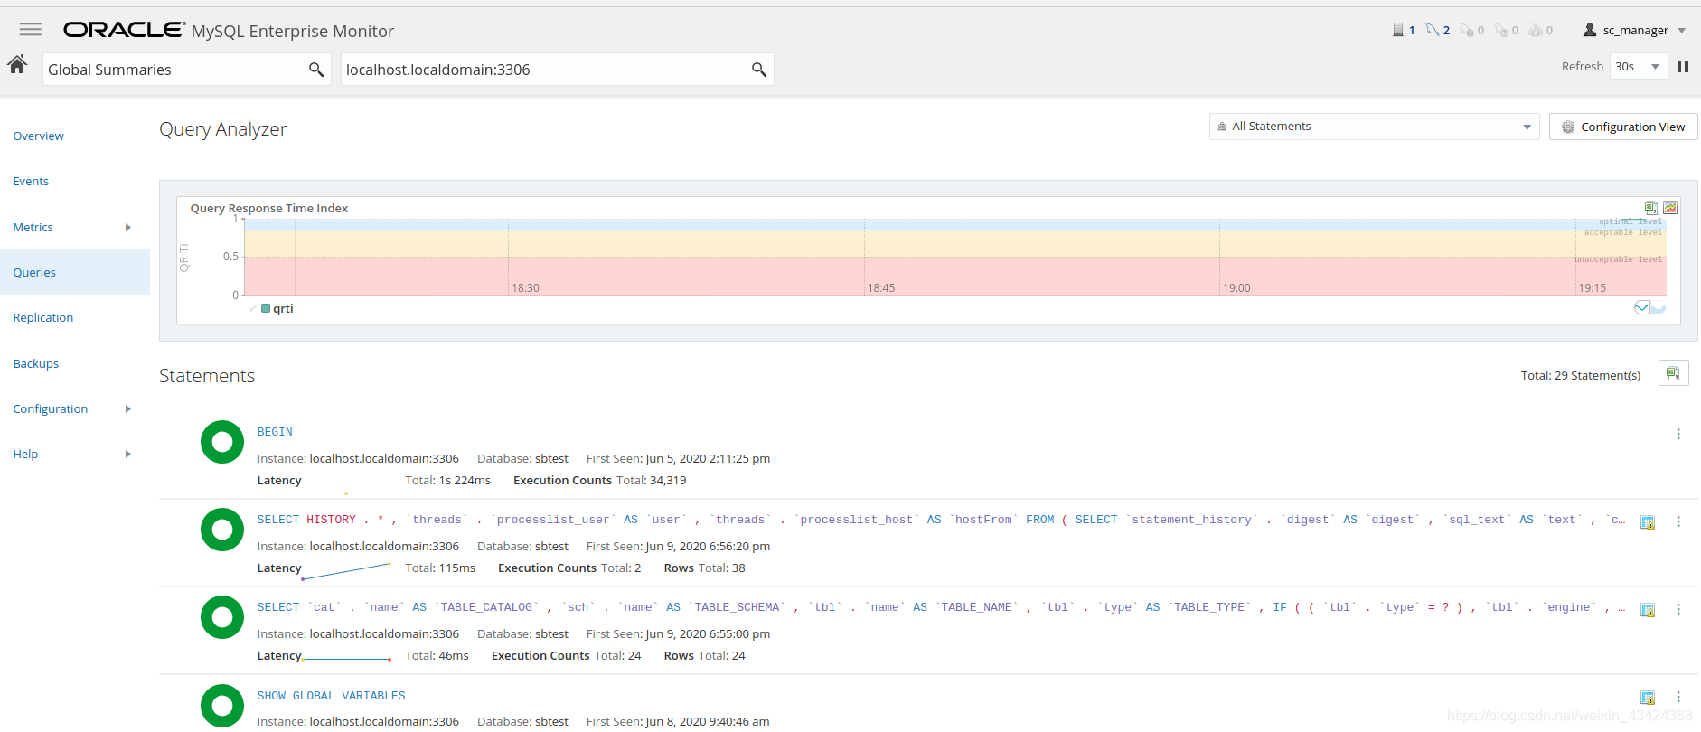Open explain icon for SHOW GLOBAL VARIABLES
The image size is (1701, 732).
1648,698
